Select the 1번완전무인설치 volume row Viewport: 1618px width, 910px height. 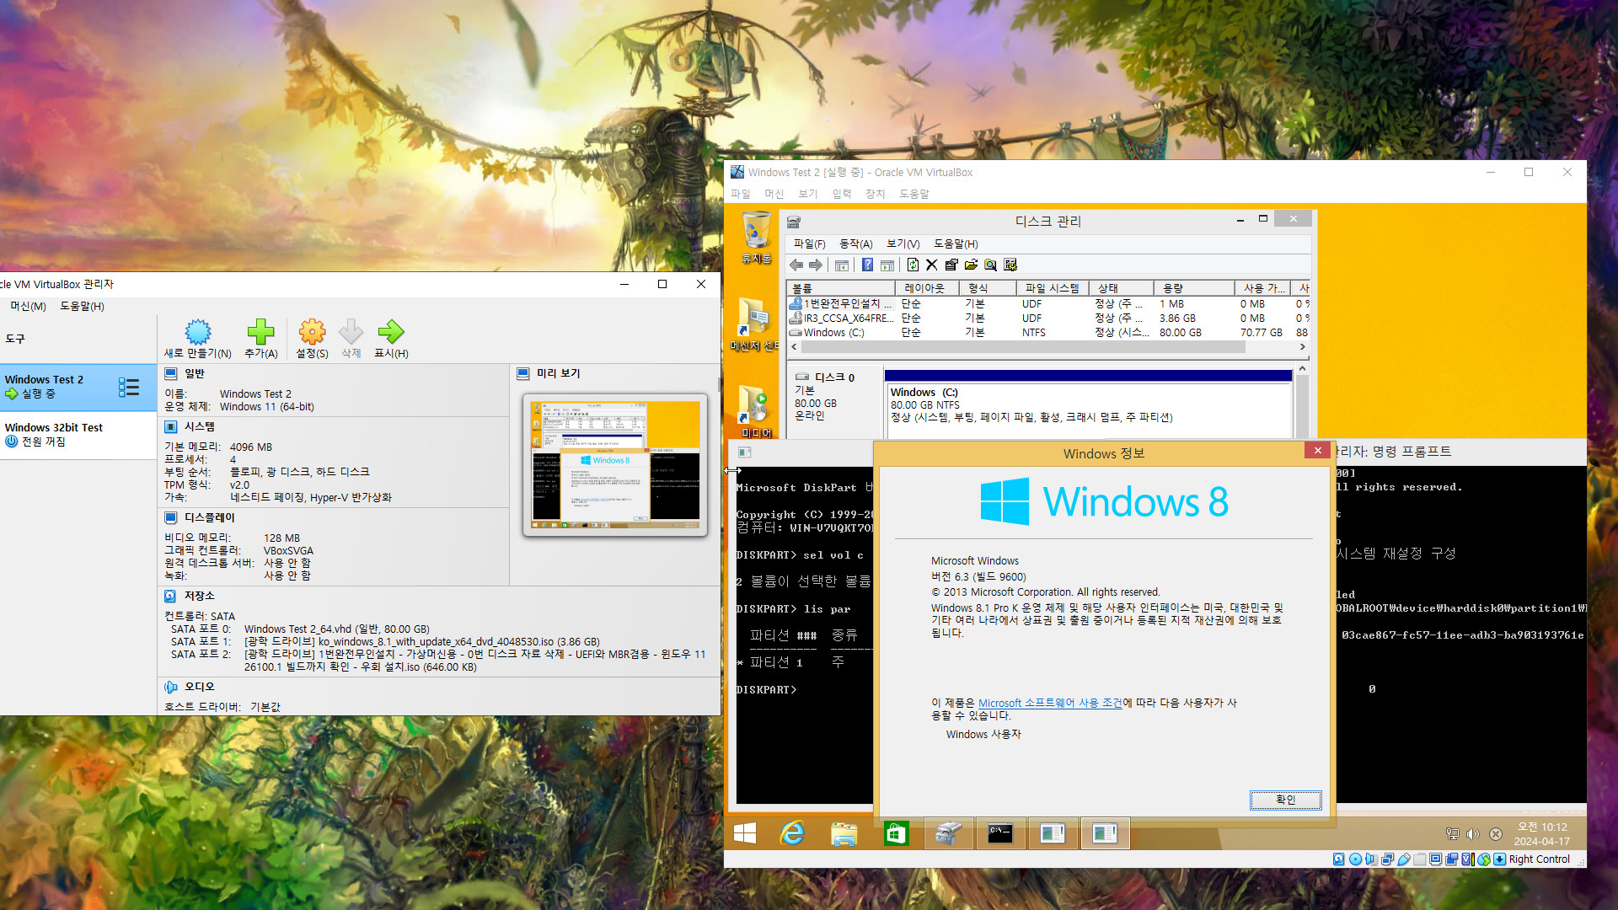pos(1048,304)
